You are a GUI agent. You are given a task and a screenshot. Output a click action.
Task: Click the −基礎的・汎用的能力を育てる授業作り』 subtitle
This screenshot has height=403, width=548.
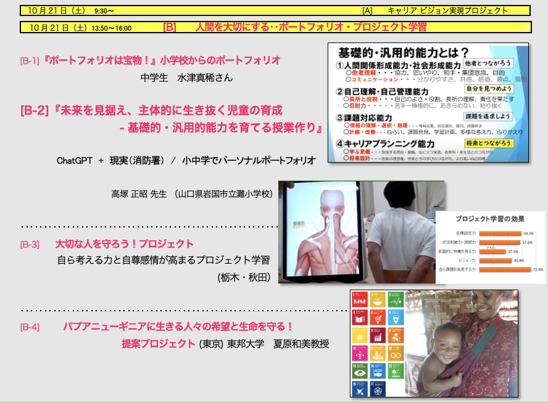(221, 128)
